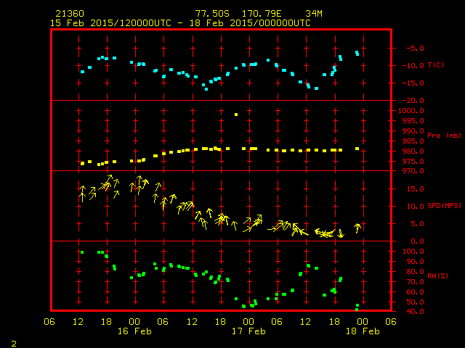This screenshot has height=348, width=465.
Task: Click the positive 10.0 wind speed tick value
Action: coord(415,206)
